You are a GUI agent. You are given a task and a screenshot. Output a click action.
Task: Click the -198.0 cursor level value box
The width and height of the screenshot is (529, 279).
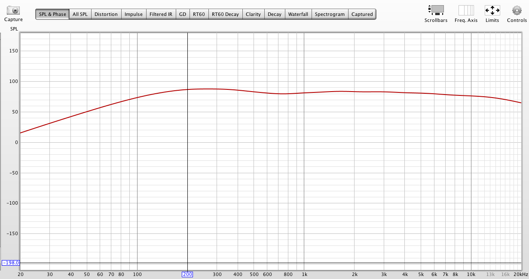tap(11, 263)
